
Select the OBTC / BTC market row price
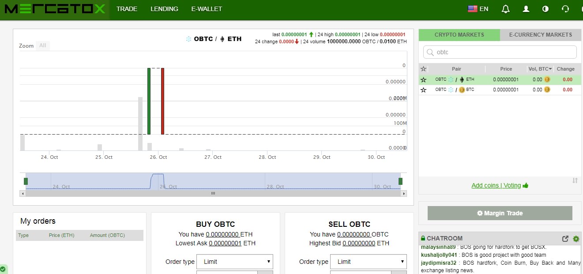coord(506,90)
